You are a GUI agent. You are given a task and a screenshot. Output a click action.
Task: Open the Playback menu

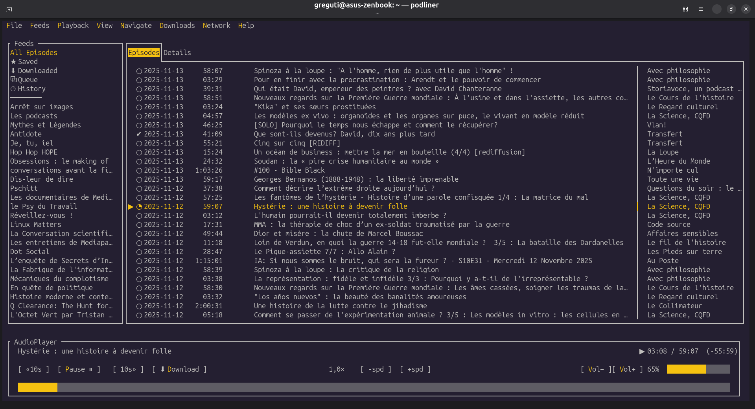click(x=73, y=26)
